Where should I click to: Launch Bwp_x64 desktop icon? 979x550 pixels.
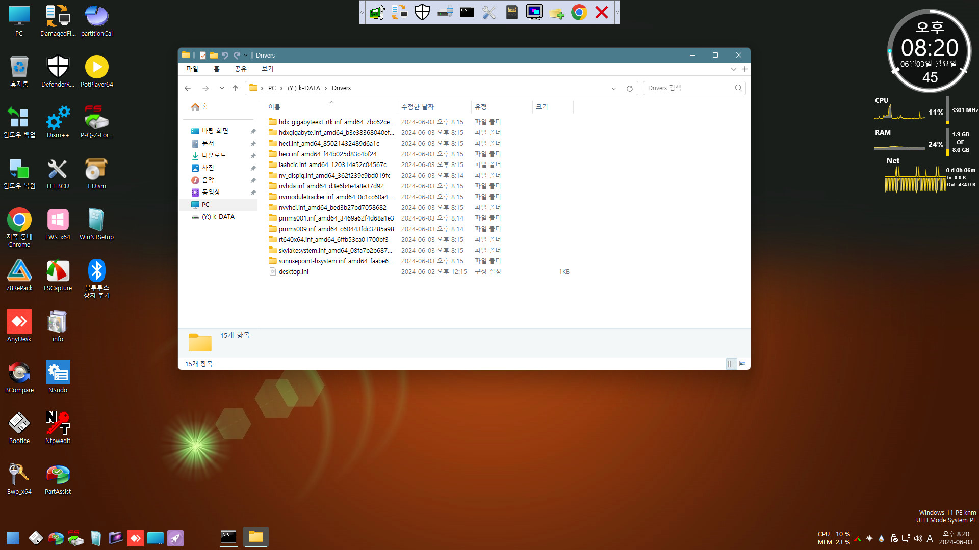(x=19, y=479)
